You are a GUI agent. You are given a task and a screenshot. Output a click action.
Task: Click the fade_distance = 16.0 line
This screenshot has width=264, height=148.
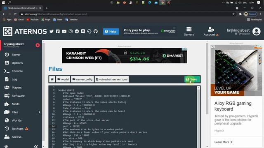click(x=77, y=108)
